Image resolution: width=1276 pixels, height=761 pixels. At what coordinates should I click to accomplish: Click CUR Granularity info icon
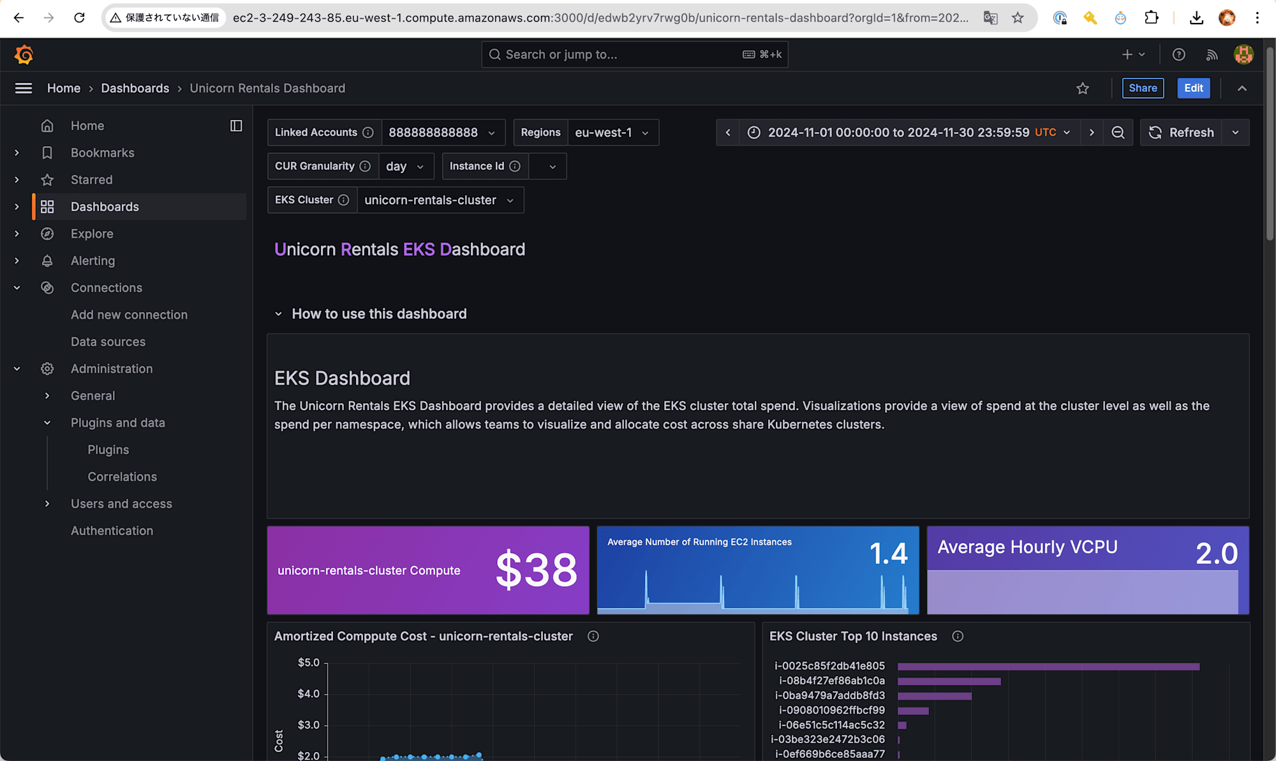pyautogui.click(x=365, y=166)
